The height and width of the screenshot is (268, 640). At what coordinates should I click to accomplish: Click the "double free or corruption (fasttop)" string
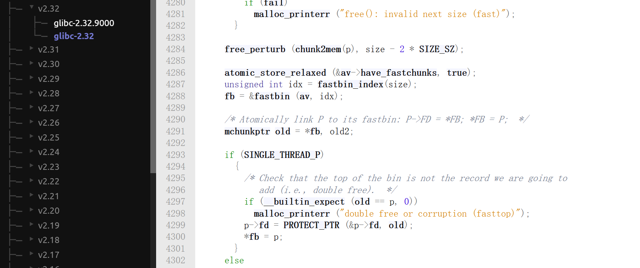[x=430, y=214]
